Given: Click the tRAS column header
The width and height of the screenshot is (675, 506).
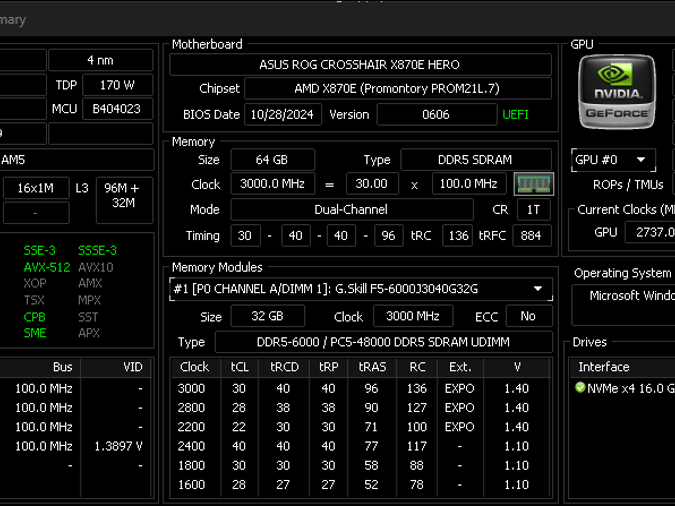Looking at the screenshot, I should point(372,367).
